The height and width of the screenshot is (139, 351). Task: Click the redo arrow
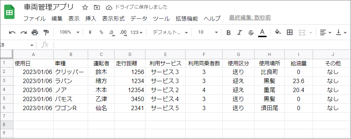[24, 32]
